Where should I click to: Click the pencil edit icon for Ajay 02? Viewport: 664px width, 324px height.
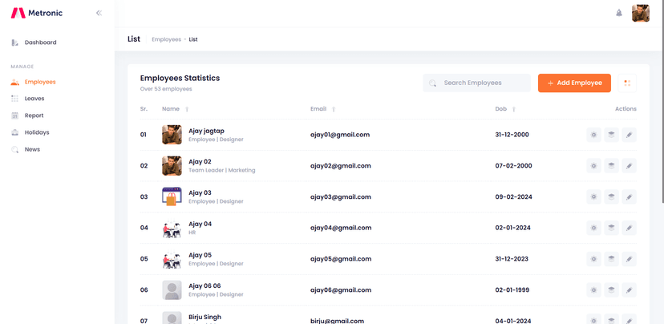point(629,166)
